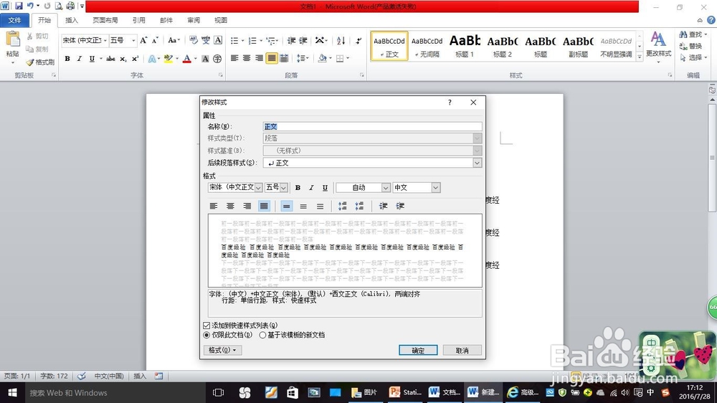Expand styles gallery more arrow
This screenshot has height=403, width=717.
click(640, 56)
